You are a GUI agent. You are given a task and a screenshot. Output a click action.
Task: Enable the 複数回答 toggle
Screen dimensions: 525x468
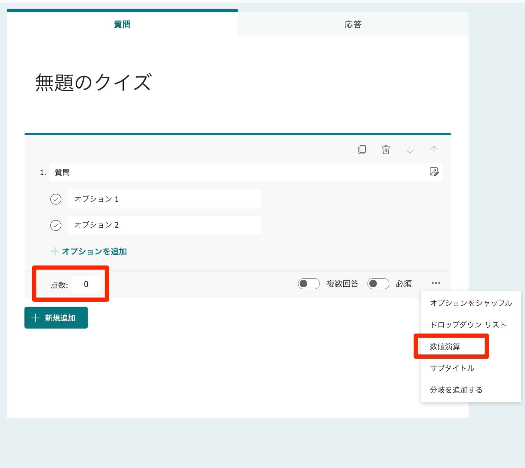pyautogui.click(x=308, y=283)
